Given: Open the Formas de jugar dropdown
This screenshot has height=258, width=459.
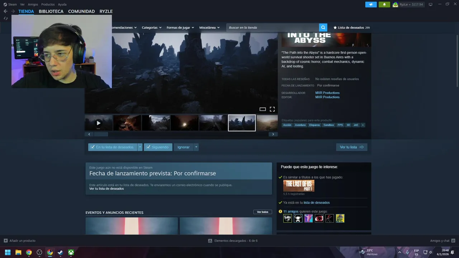Looking at the screenshot, I should [180, 28].
